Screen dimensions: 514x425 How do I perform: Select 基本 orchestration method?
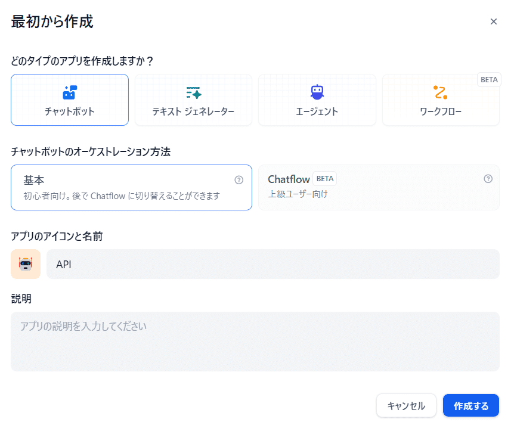click(131, 187)
